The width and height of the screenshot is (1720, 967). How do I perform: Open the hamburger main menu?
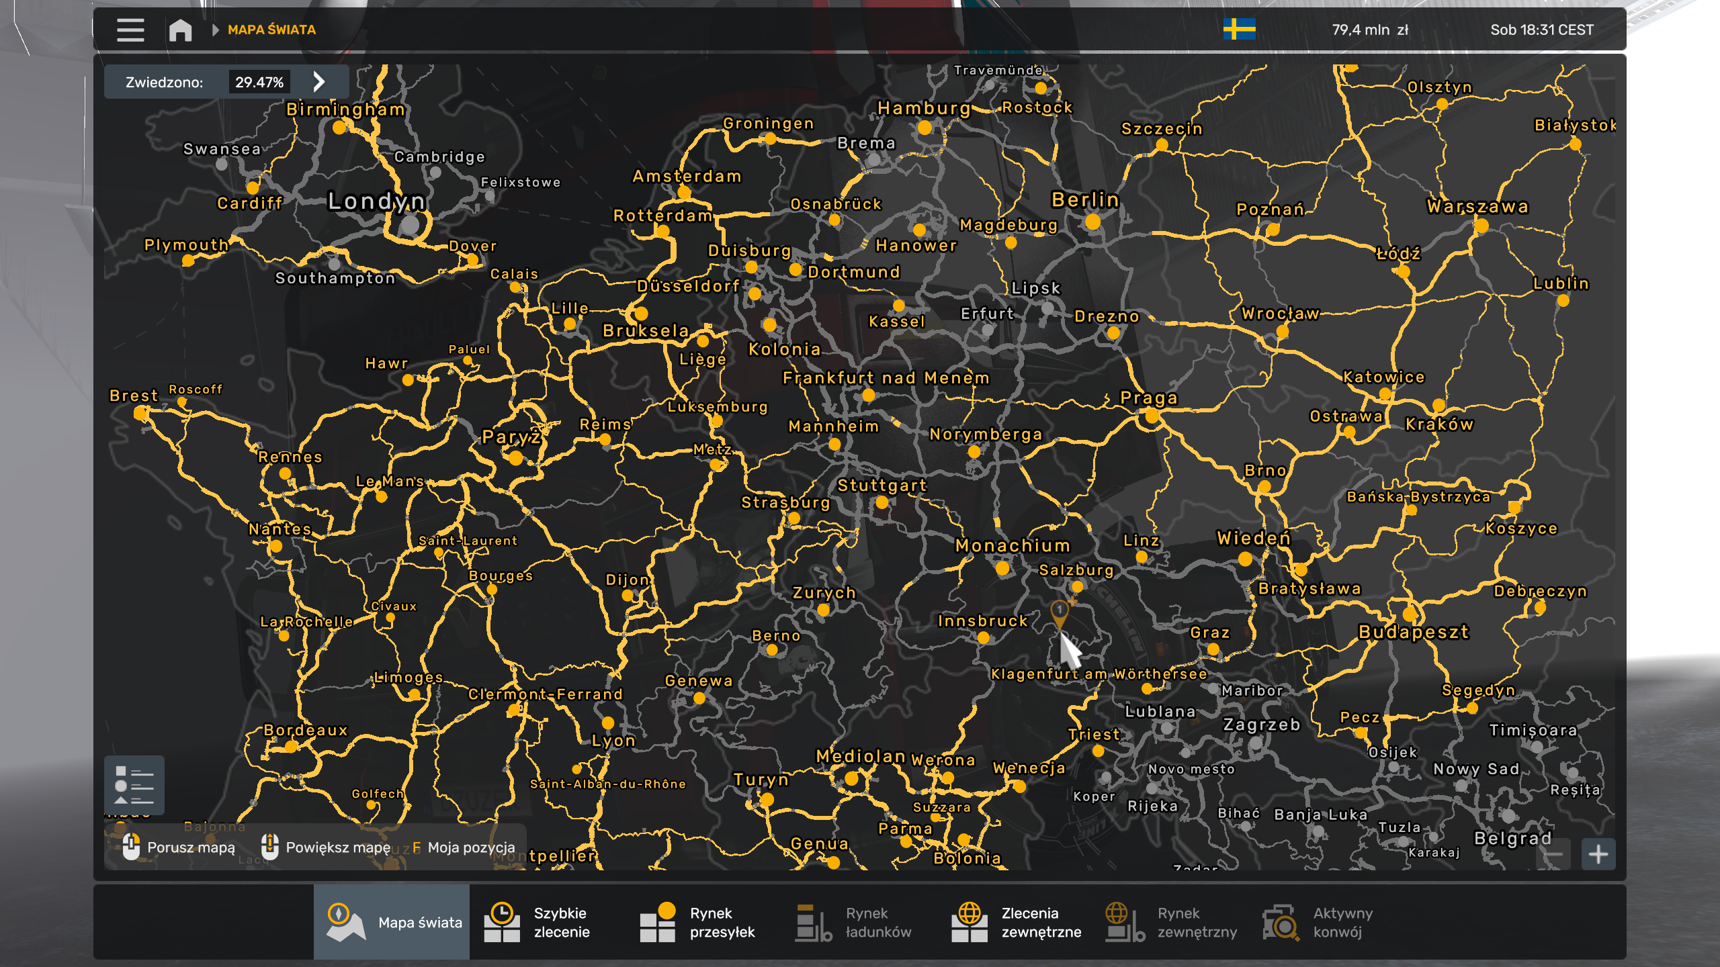point(130,30)
